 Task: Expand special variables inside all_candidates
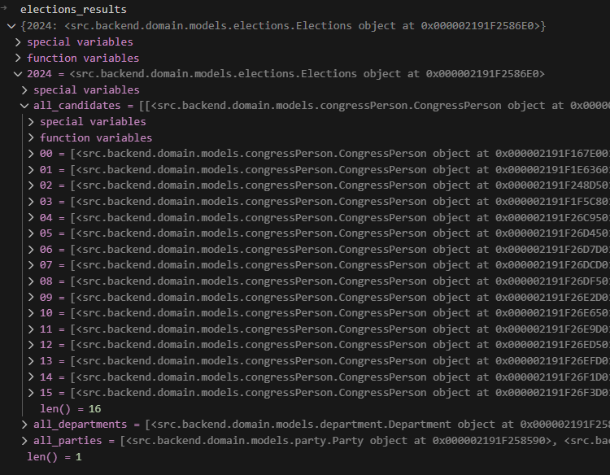tap(31, 122)
